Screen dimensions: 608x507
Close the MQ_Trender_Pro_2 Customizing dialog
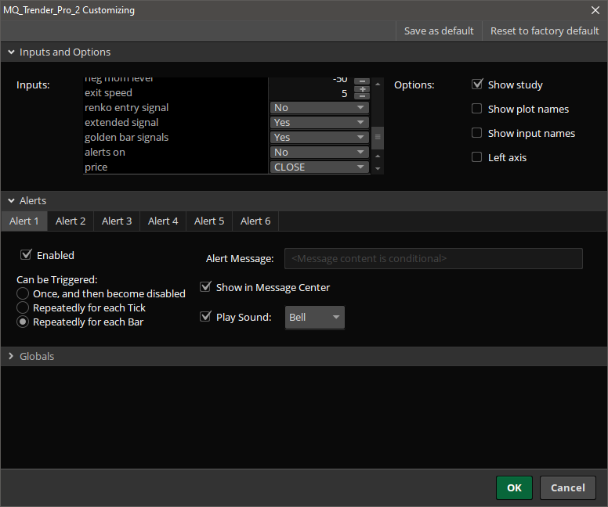(595, 10)
